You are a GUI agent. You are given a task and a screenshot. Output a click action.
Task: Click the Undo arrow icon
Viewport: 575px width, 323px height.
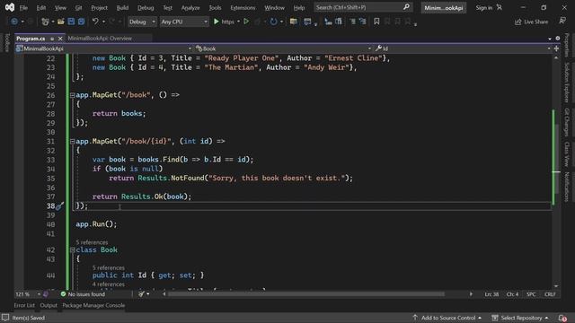click(x=95, y=22)
